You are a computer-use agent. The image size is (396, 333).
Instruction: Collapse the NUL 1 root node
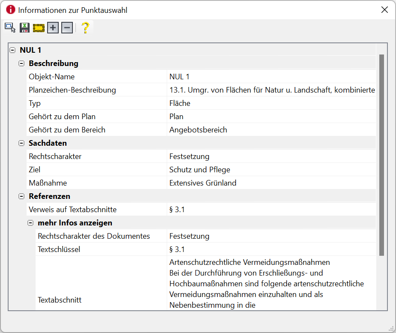pyautogui.click(x=12, y=50)
